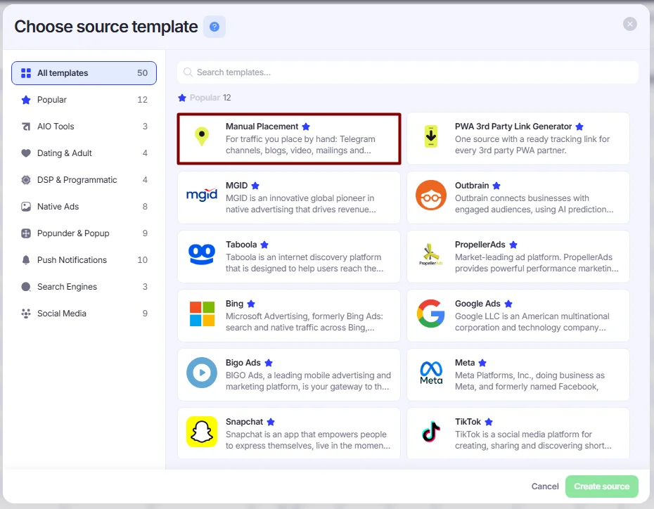654x509 pixels.
Task: Close the Choose source template dialog
Action: coord(630,24)
